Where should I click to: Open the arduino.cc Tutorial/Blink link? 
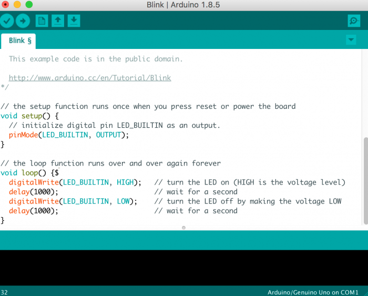90,78
